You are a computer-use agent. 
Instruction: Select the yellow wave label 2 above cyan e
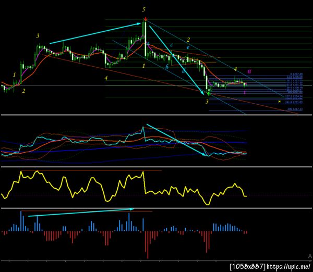pyautogui.click(x=188, y=40)
